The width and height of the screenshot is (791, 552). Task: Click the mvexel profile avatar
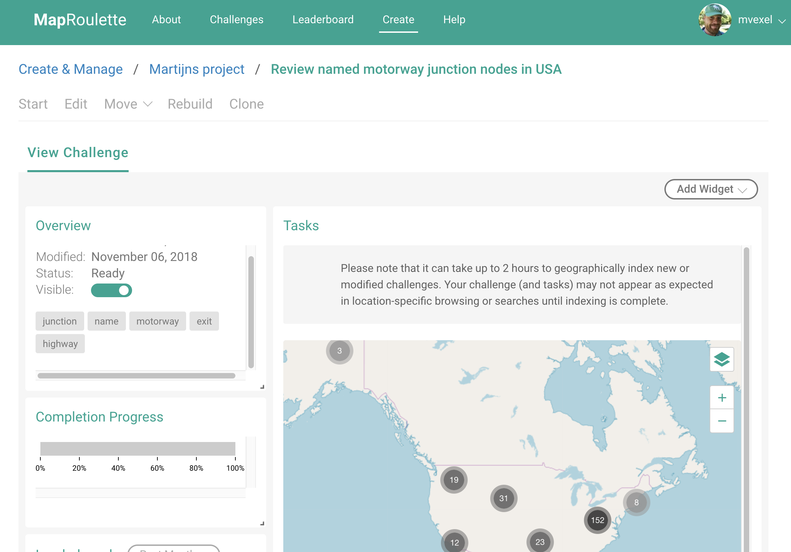tap(714, 19)
